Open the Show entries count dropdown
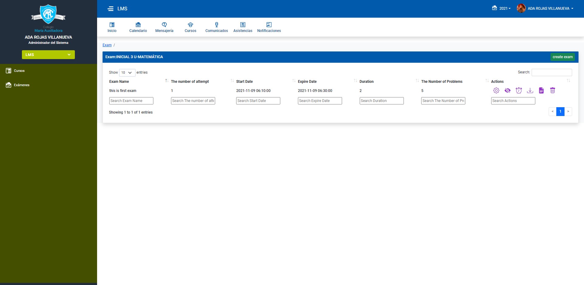584x285 pixels. coord(127,72)
